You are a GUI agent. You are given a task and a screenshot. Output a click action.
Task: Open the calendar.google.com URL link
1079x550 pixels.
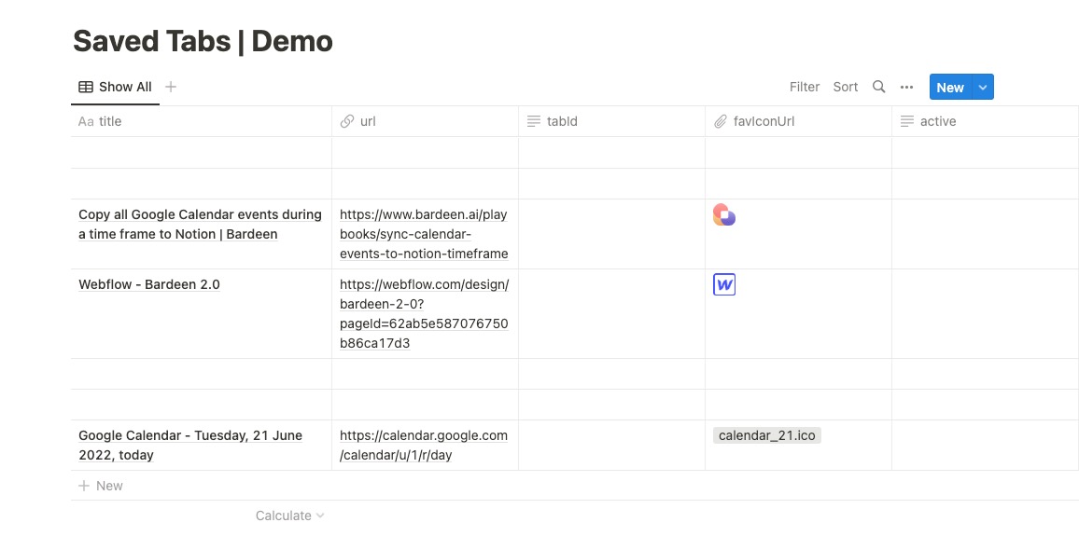coord(424,445)
